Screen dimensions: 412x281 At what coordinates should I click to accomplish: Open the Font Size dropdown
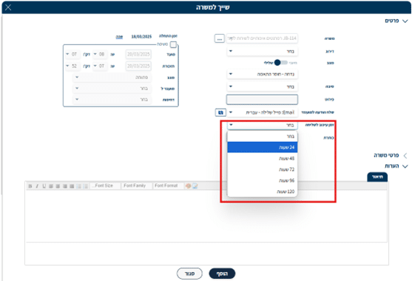105,186
